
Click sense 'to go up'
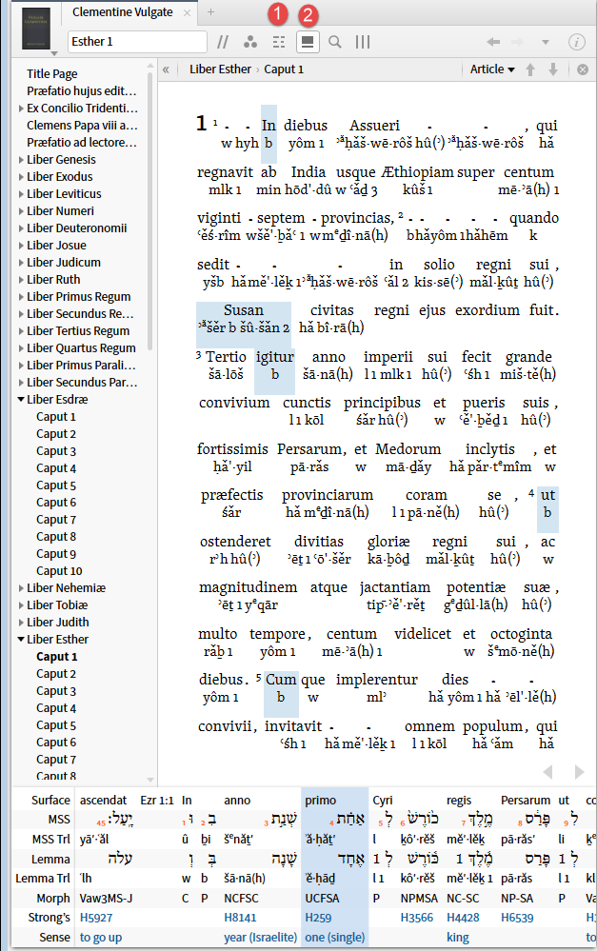click(x=101, y=938)
